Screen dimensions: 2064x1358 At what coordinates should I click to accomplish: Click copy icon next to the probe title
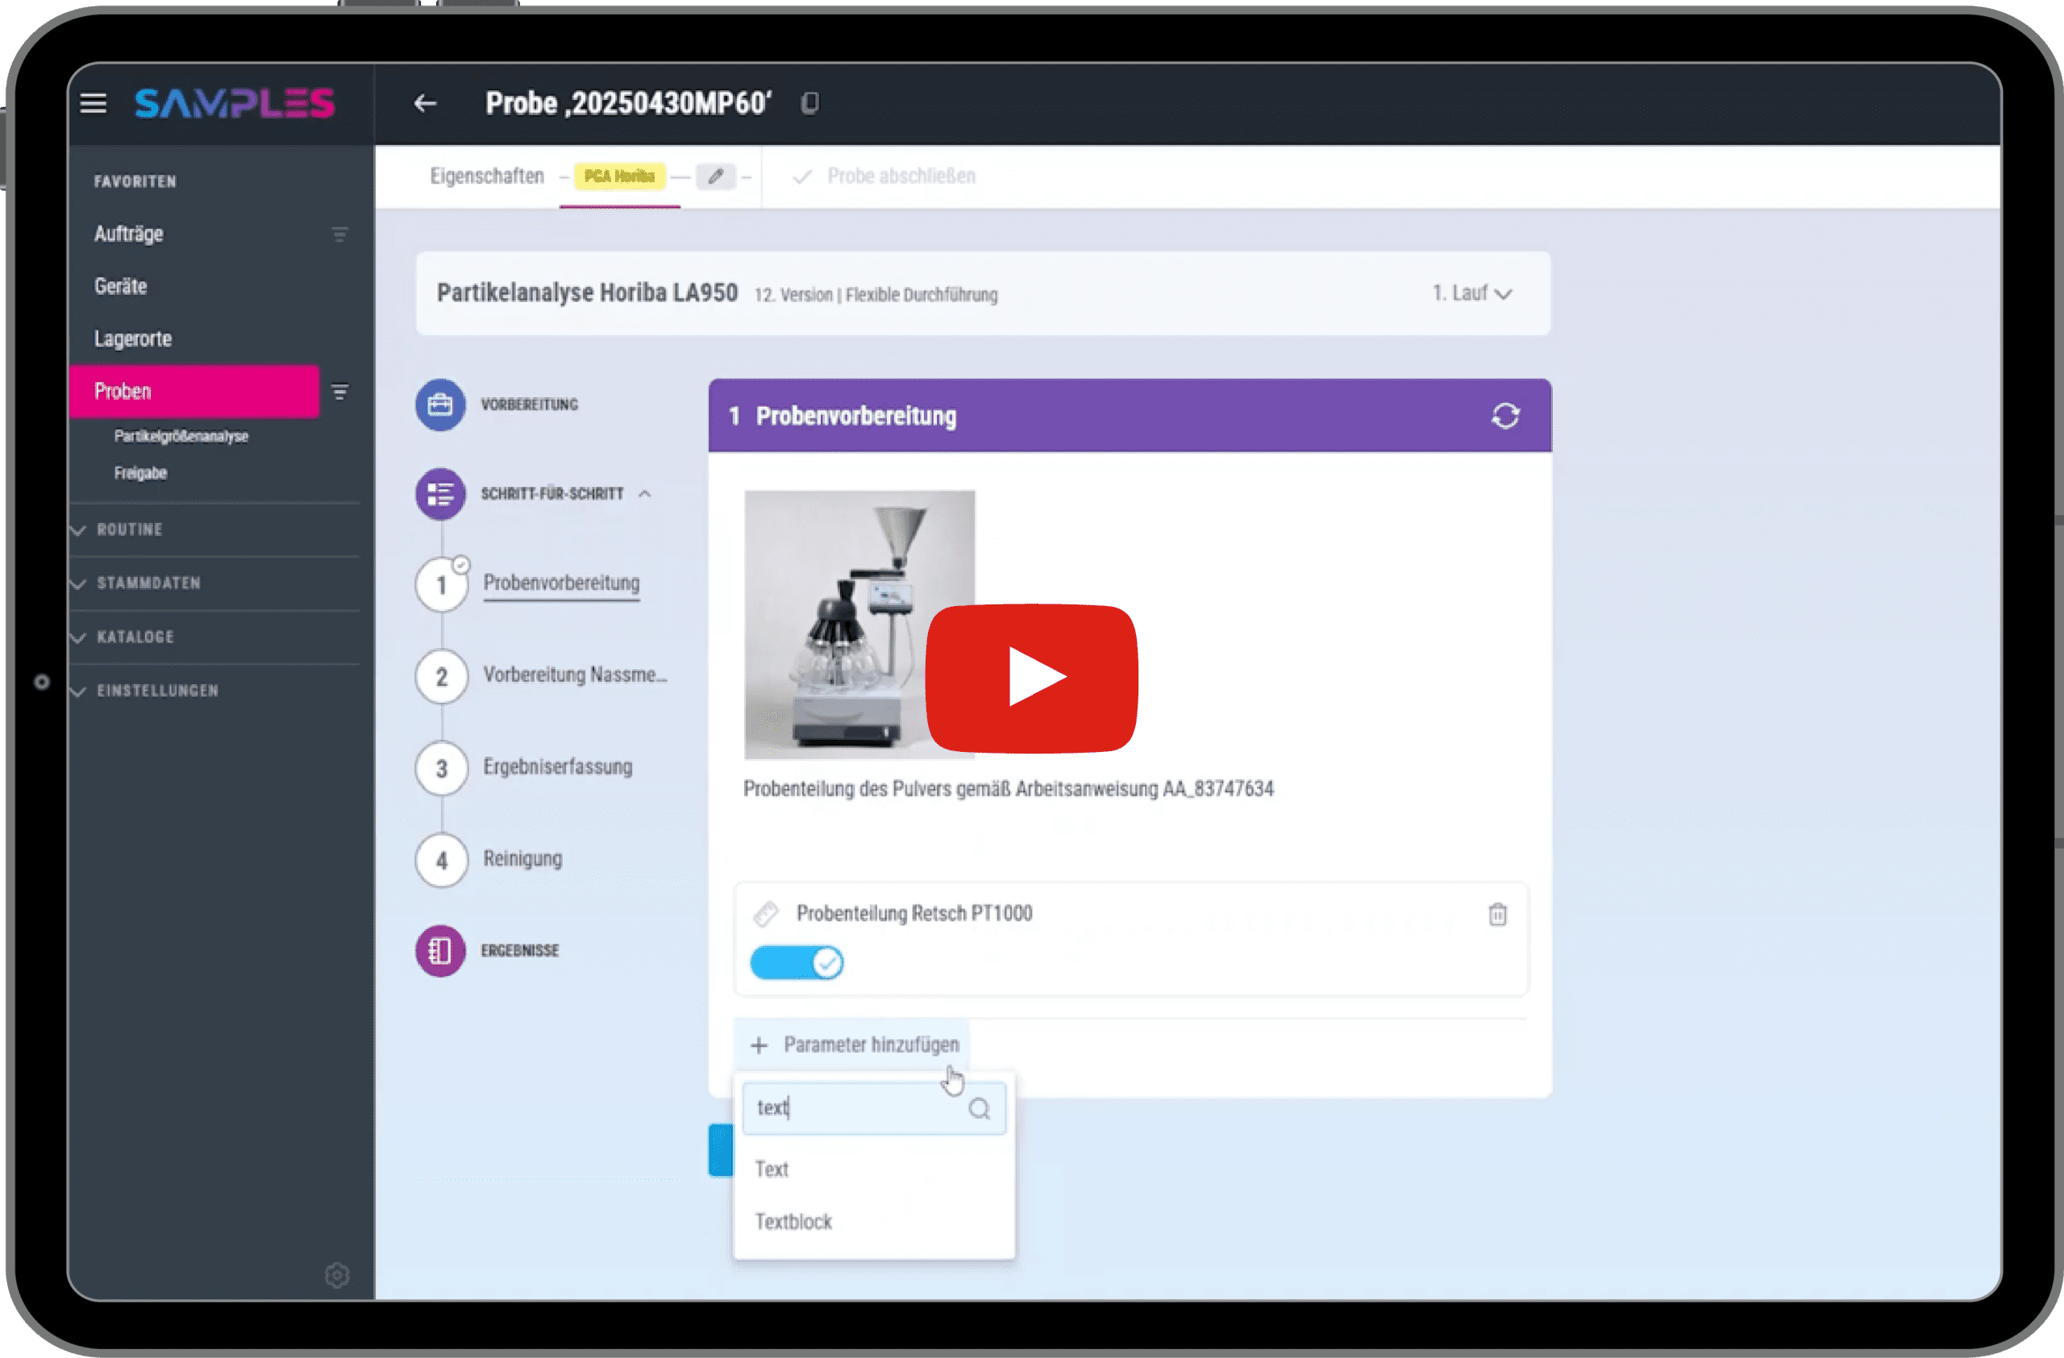pyautogui.click(x=809, y=103)
